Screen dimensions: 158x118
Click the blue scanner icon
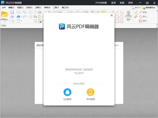[x=18, y=17]
